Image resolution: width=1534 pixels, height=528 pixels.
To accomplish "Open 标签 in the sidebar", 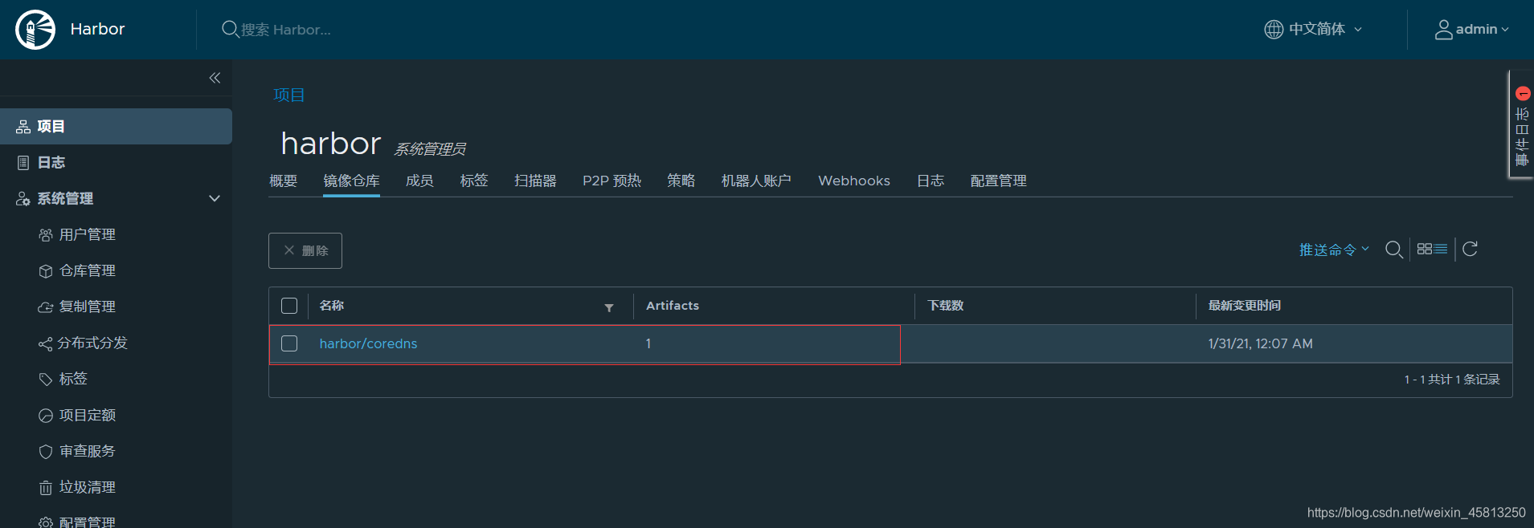I will pos(73,379).
